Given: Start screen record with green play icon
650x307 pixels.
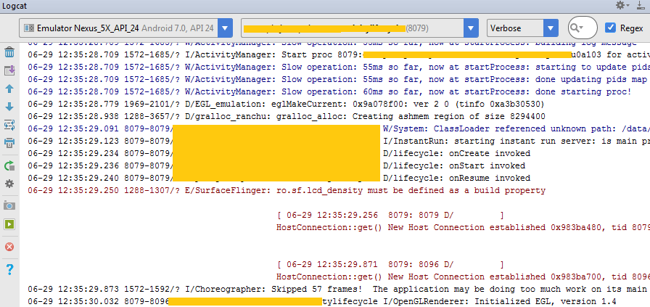Looking at the screenshot, I should pos(9,224).
